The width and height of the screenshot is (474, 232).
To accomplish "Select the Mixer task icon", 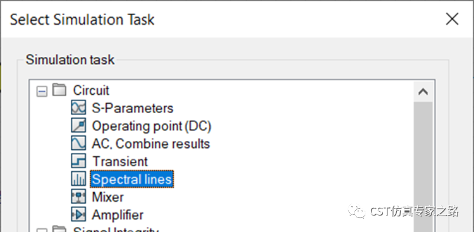I will [78, 197].
